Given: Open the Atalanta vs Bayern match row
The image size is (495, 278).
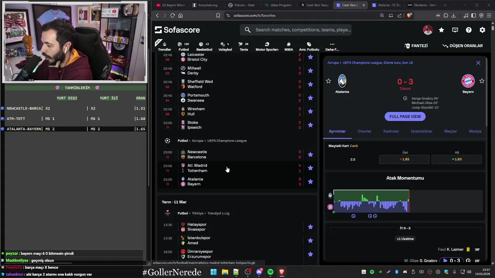Looking at the screenshot, I should (237, 181).
